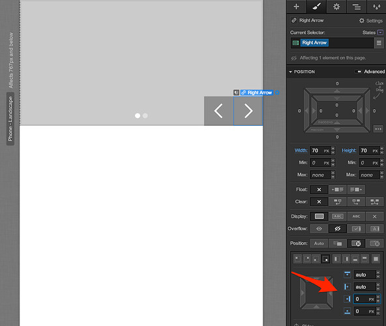Choose right full-height position preset
386x326 pixels.
[x=346, y=259]
